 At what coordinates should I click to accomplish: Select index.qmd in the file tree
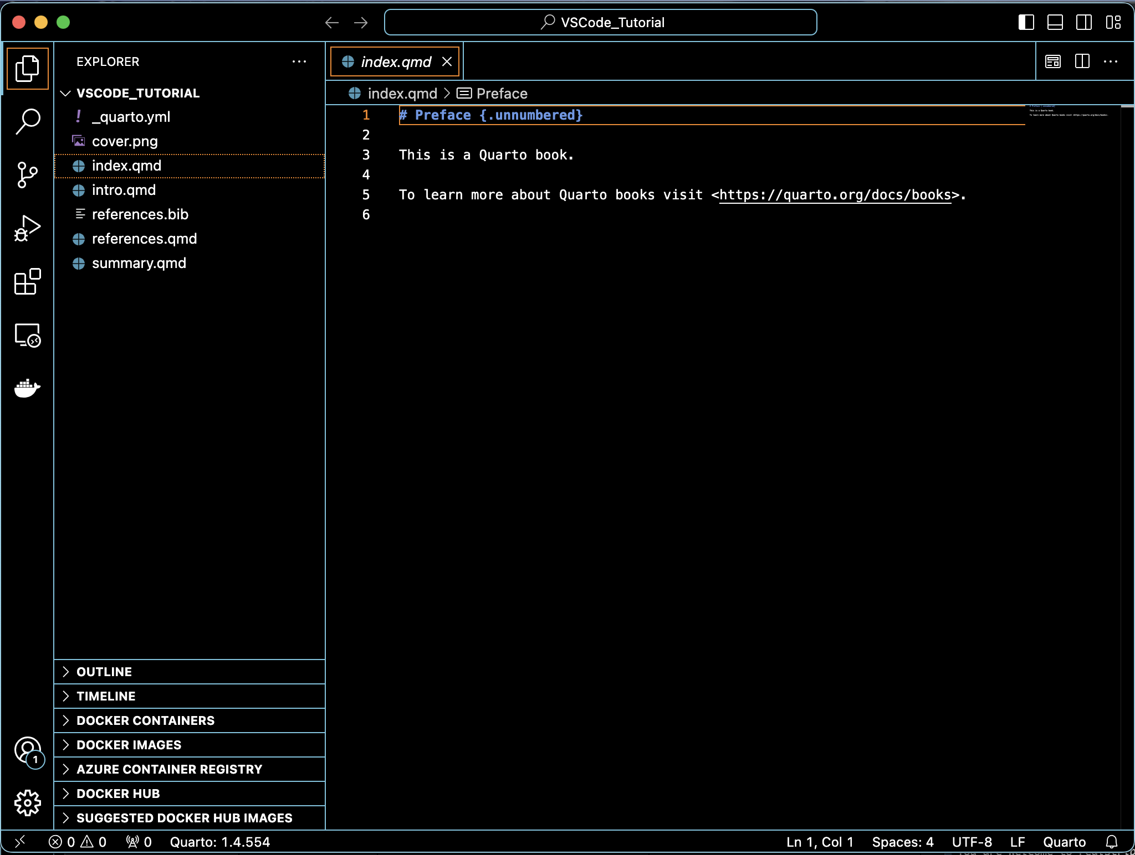pos(190,166)
